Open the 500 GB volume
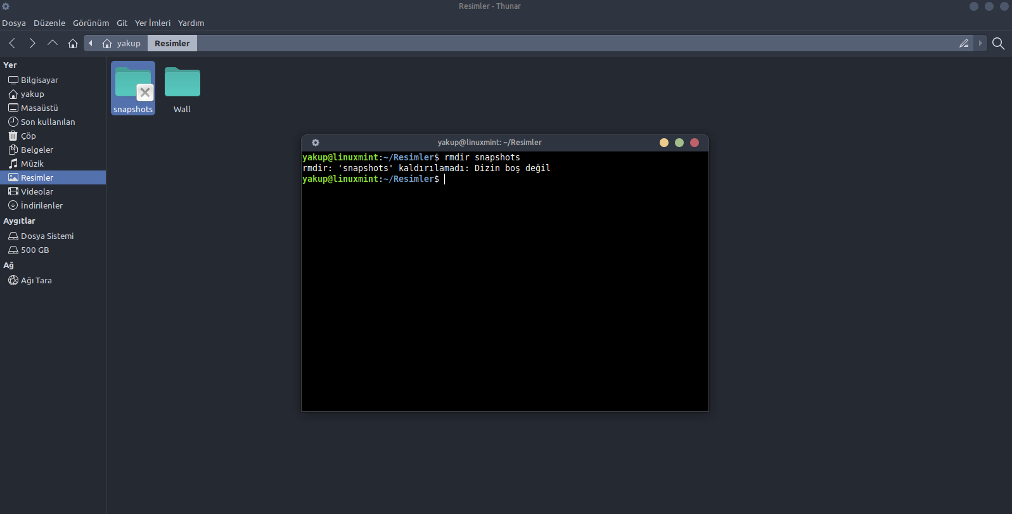The width and height of the screenshot is (1012, 514). point(53,250)
